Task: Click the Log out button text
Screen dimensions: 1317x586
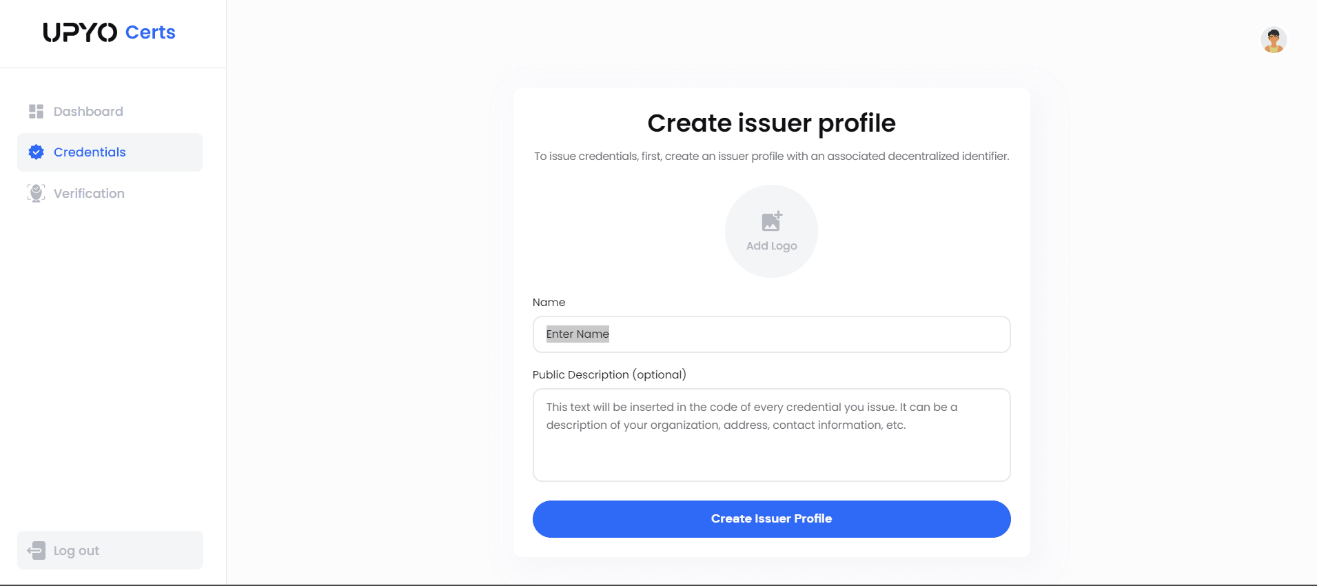Action: [76, 551]
